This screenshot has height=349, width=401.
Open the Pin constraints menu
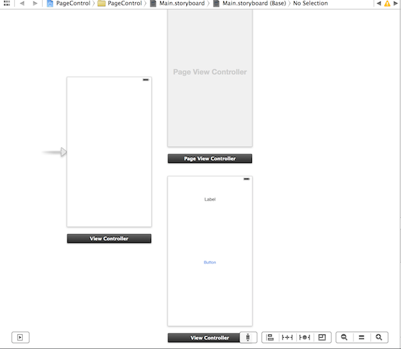287,337
